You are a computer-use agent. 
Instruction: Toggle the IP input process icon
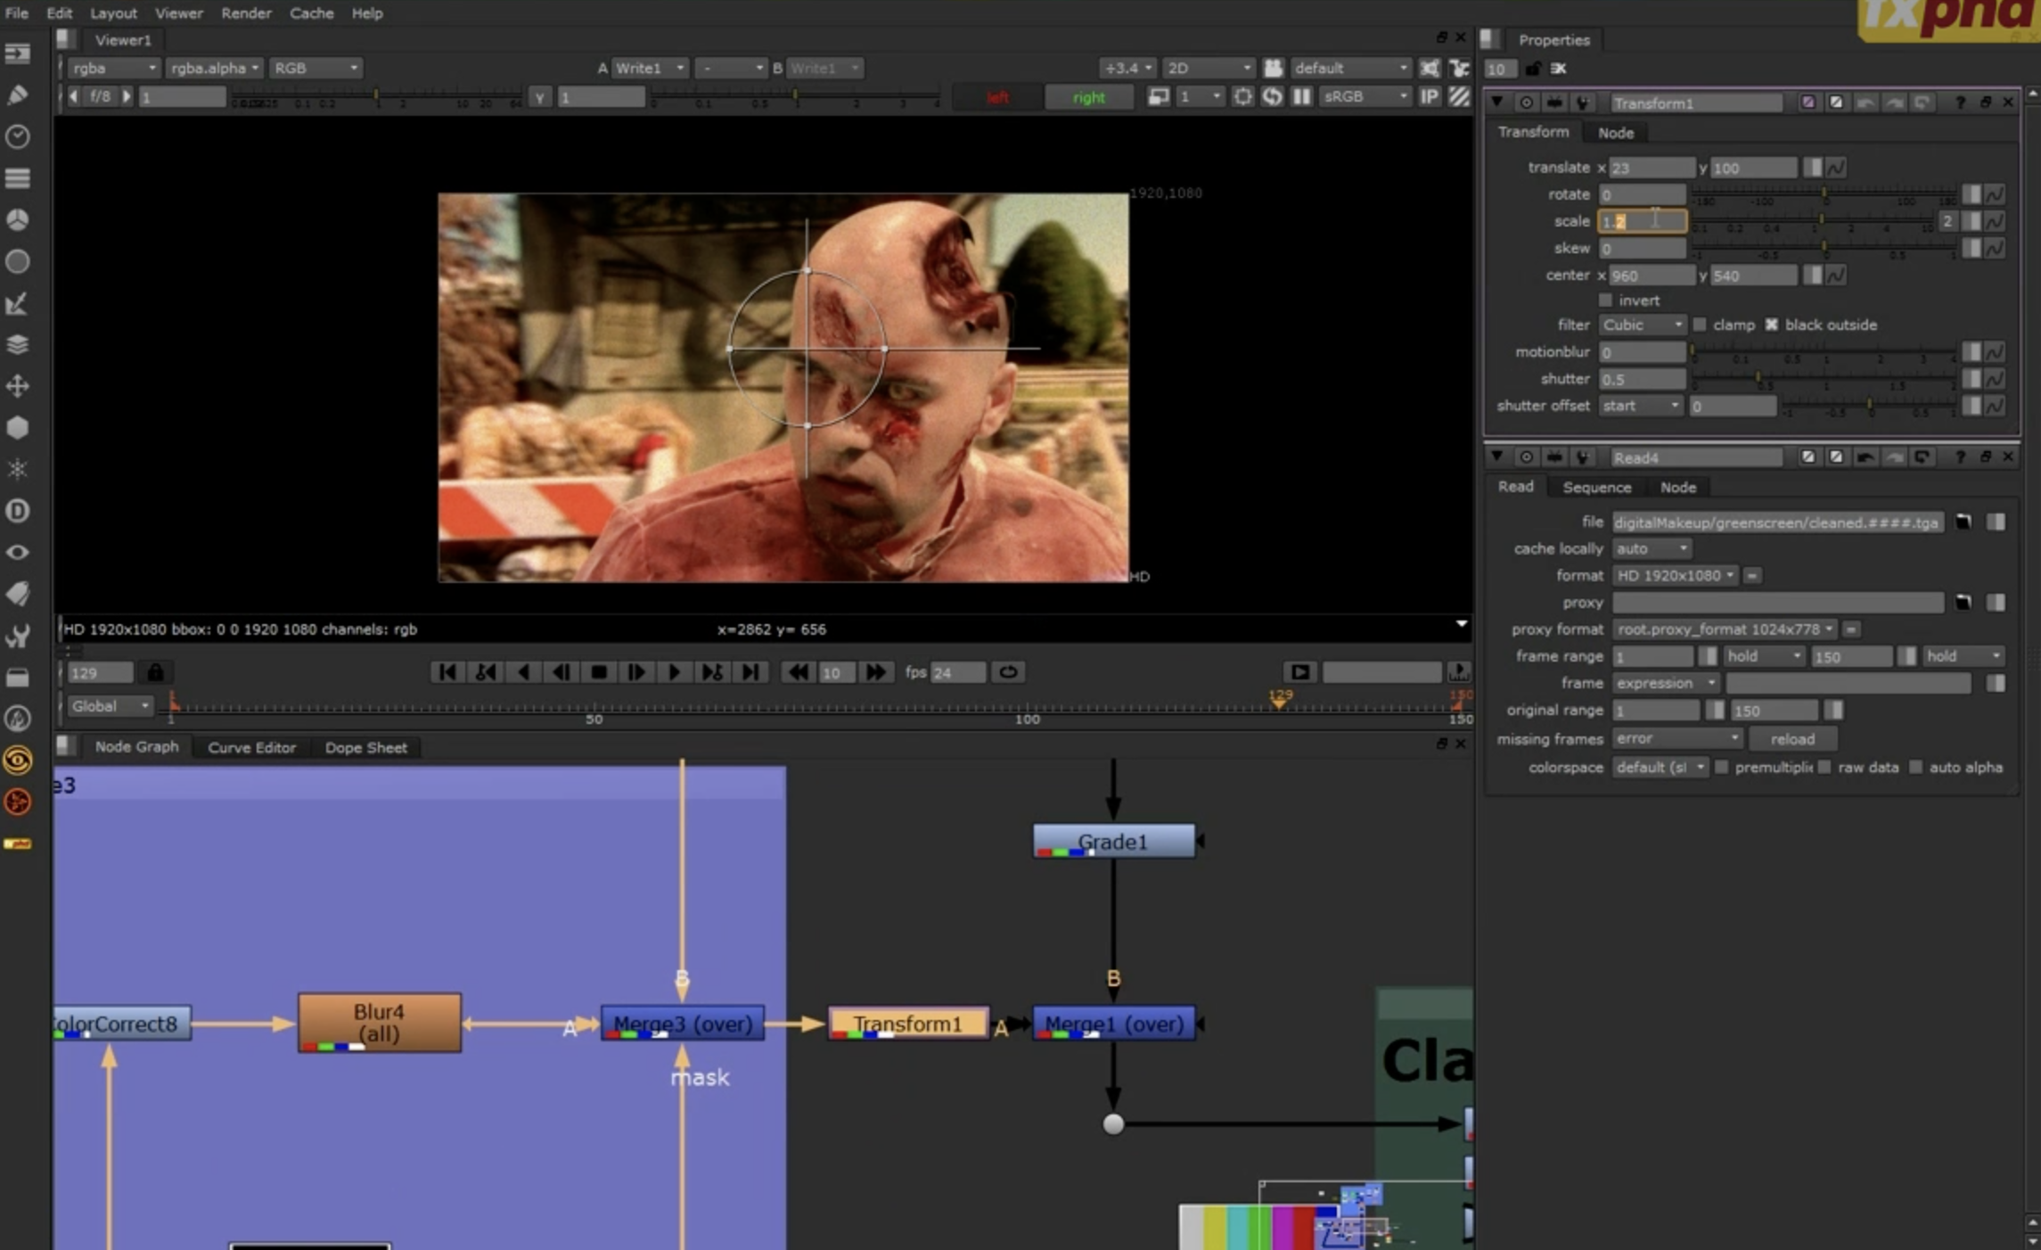(1429, 96)
